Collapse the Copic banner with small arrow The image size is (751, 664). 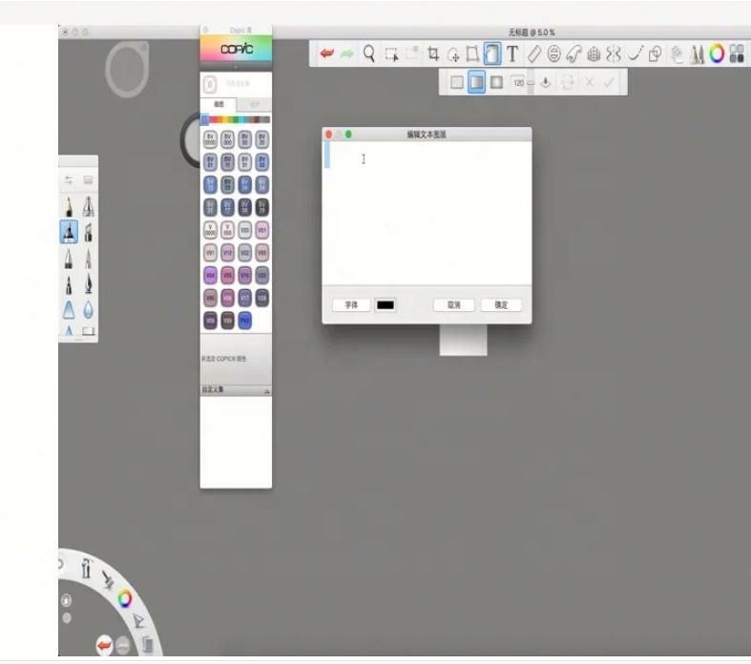click(236, 68)
